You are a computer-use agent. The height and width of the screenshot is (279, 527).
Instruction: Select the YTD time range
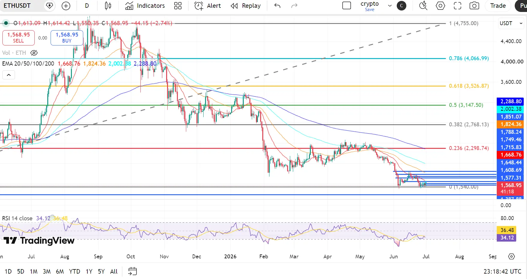tap(75, 272)
